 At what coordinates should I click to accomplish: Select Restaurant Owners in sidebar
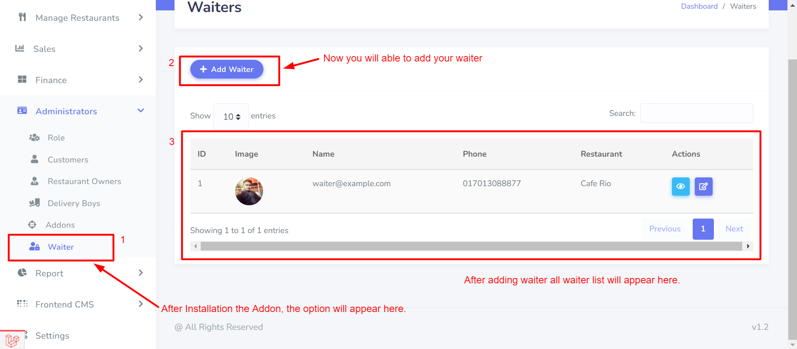coord(84,181)
